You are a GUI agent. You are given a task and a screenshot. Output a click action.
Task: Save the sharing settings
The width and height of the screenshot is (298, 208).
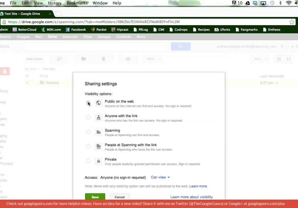(x=95, y=197)
